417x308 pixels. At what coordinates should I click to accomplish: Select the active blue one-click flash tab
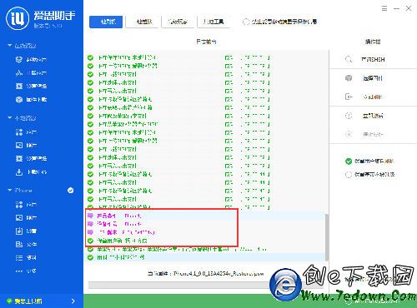pyautogui.click(x=106, y=22)
